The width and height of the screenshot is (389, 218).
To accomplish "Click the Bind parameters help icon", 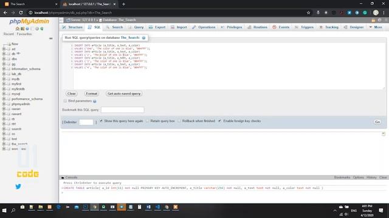I will coord(95,101).
